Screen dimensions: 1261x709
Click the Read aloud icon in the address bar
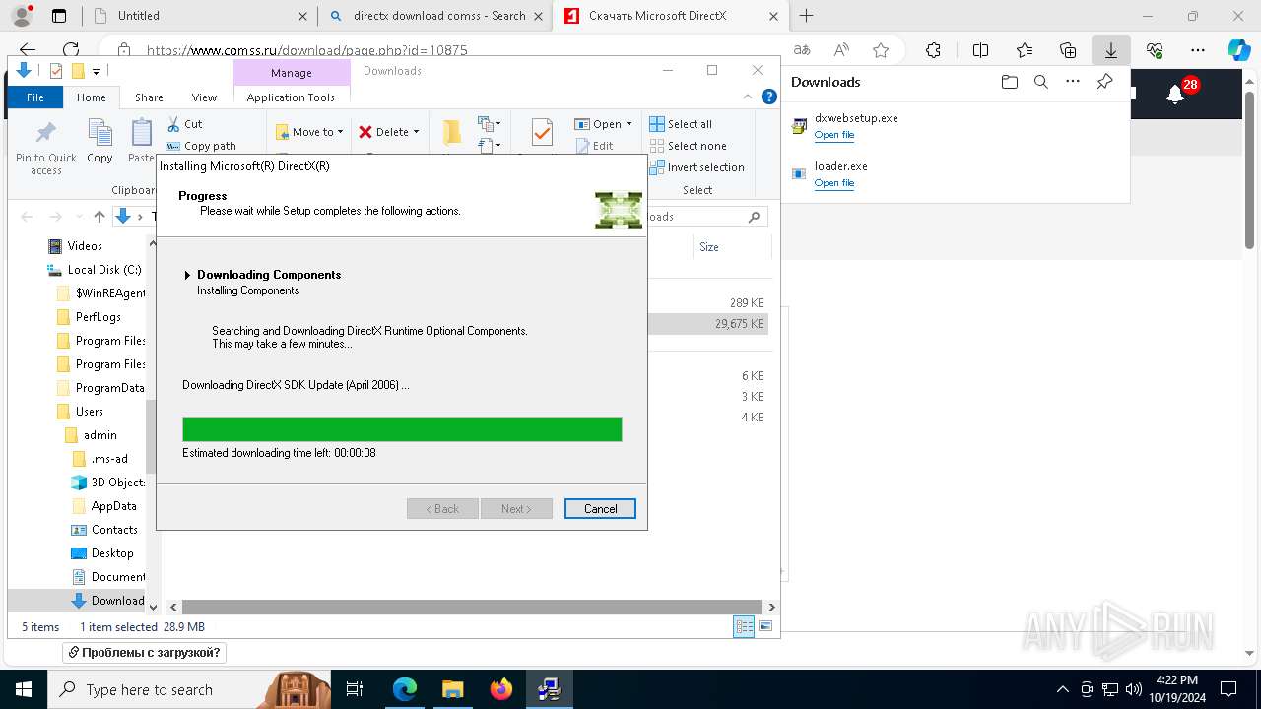coord(841,50)
